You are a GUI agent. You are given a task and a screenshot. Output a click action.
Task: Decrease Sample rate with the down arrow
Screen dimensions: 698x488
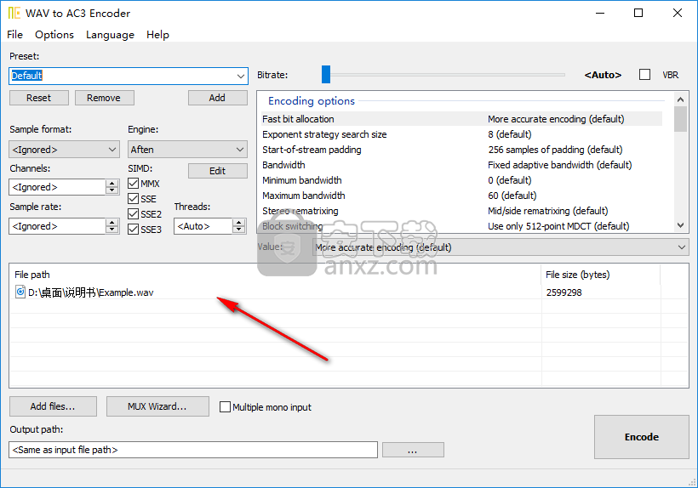pyautogui.click(x=112, y=230)
